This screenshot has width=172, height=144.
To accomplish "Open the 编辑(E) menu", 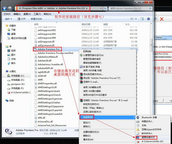I will pos(17,14).
